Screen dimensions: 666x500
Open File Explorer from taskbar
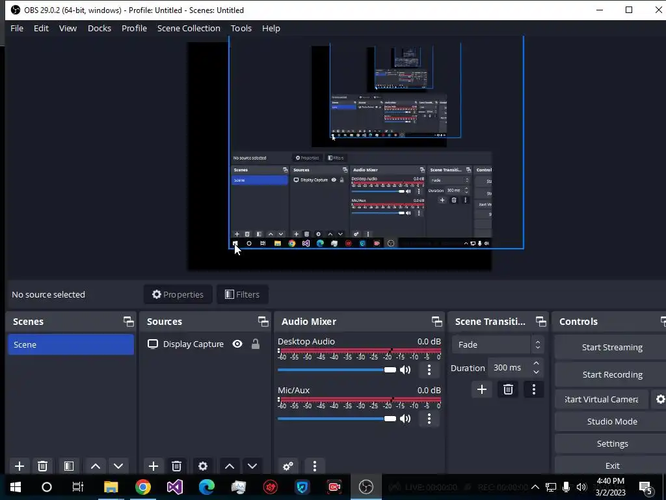pos(111,487)
